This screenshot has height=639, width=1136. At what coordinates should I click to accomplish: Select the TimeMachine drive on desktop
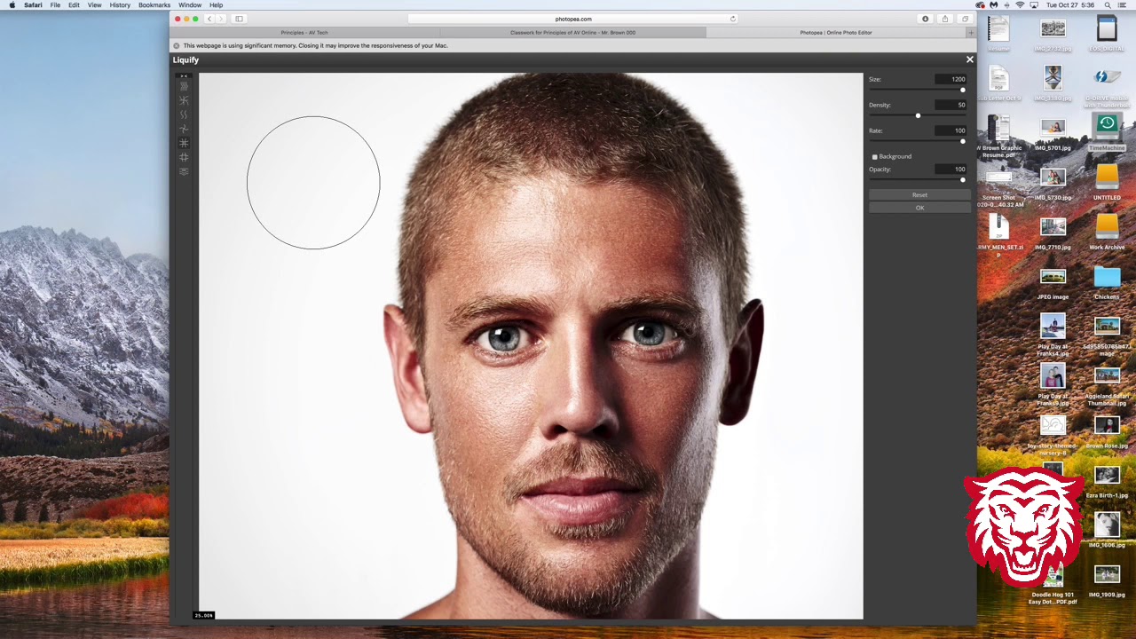point(1107,134)
